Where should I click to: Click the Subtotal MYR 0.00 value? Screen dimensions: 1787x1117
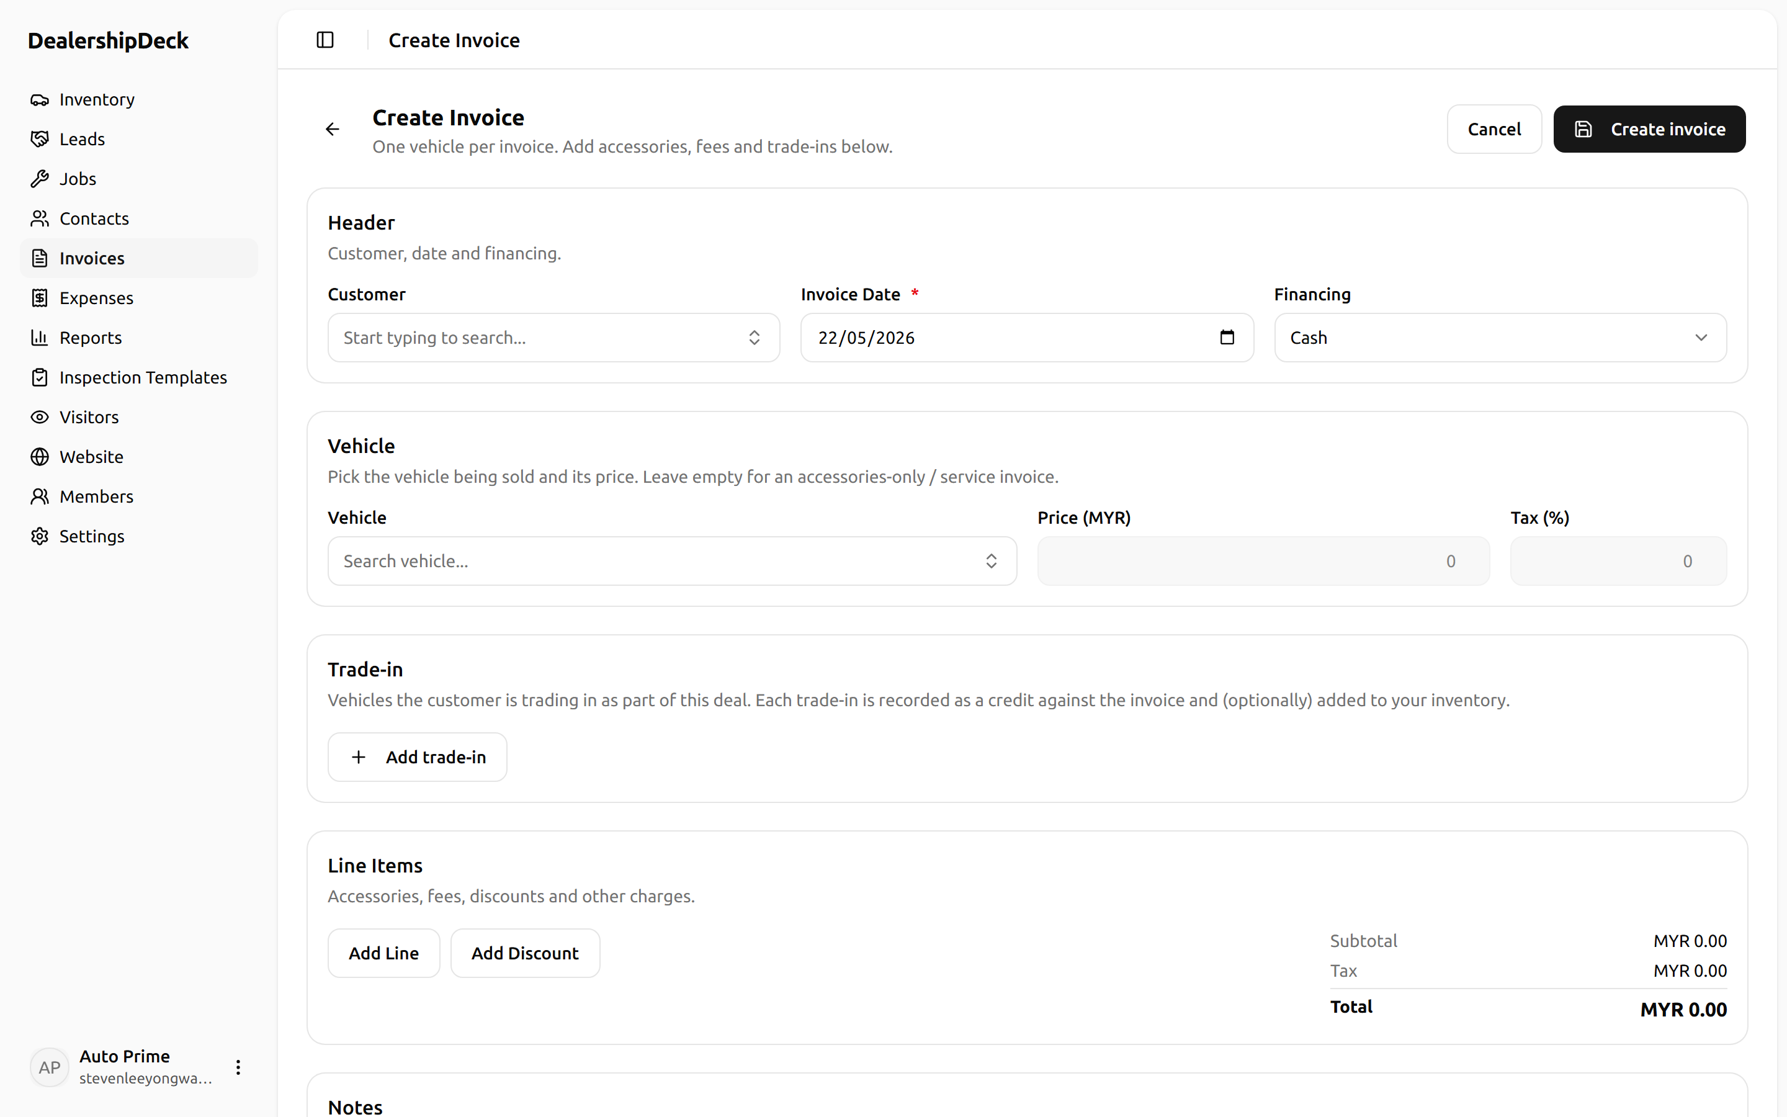(x=1690, y=941)
